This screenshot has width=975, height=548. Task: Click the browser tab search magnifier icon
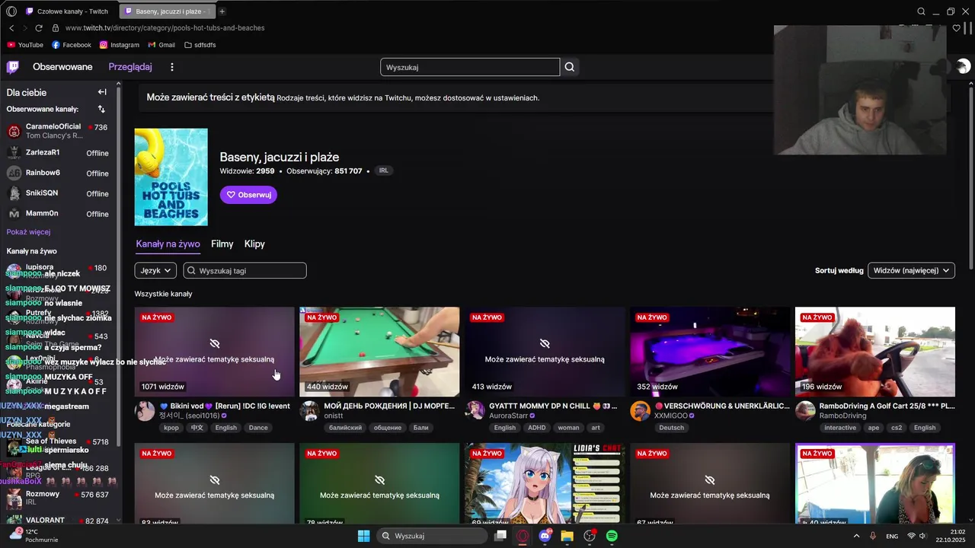click(x=921, y=11)
